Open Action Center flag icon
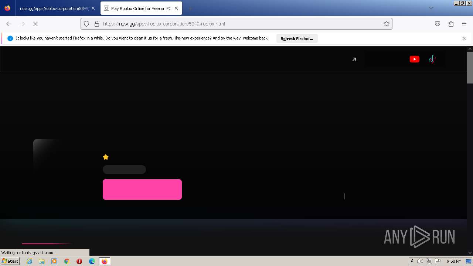Viewport: 473px width, 266px height. (438, 261)
